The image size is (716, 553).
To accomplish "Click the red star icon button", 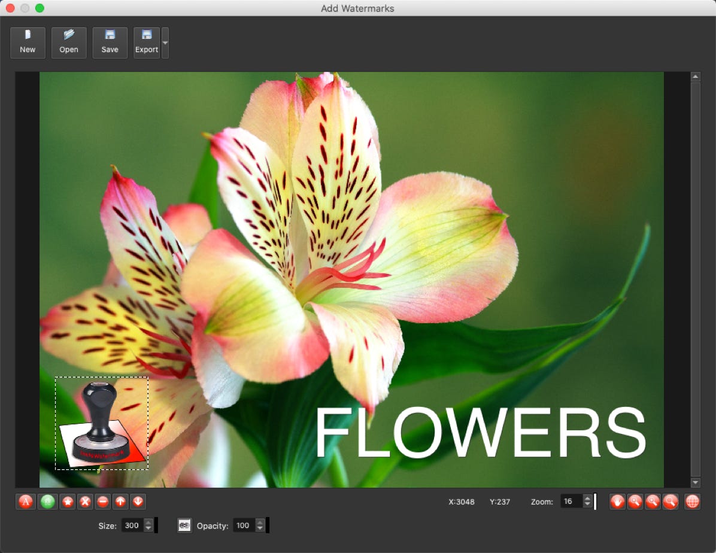I will tap(68, 502).
